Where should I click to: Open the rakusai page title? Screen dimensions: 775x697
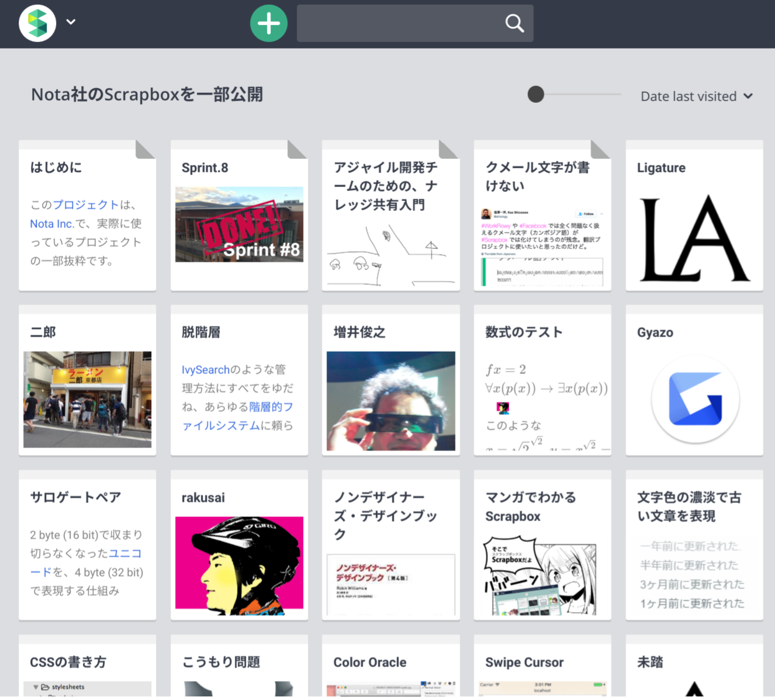point(203,498)
